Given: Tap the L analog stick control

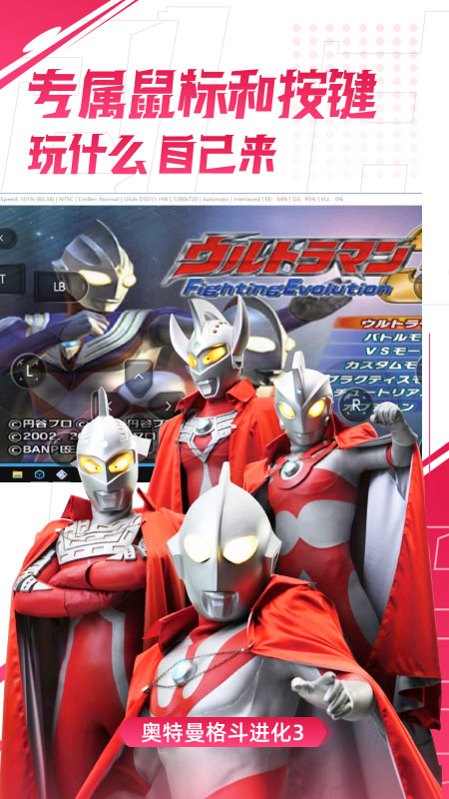Looking at the screenshot, I should [29, 371].
